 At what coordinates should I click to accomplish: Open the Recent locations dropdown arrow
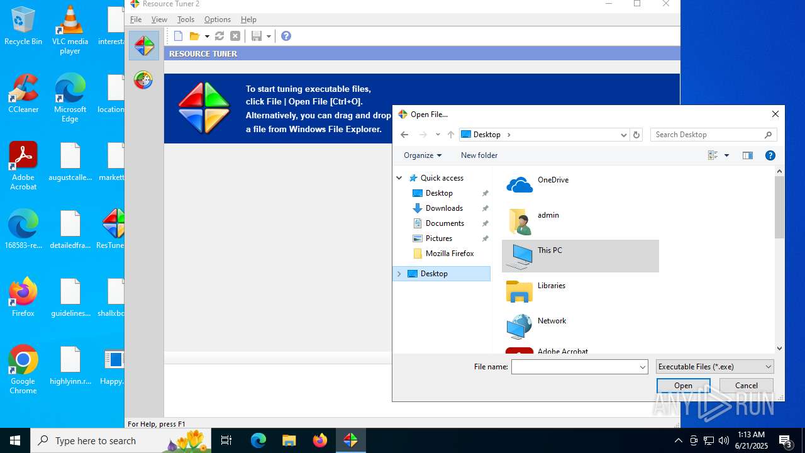(x=438, y=135)
